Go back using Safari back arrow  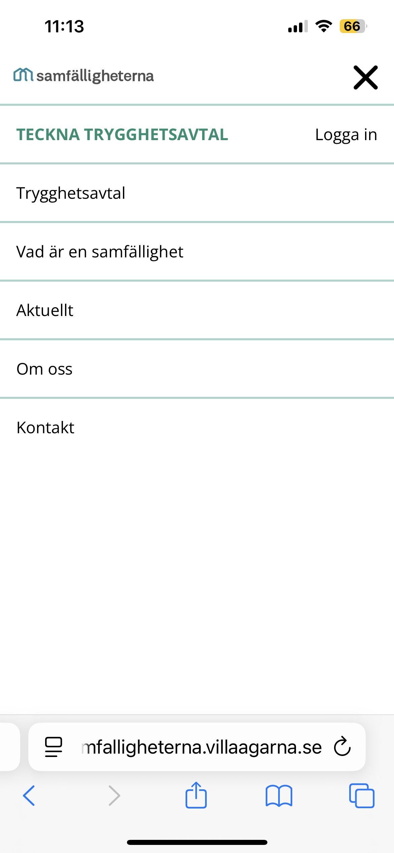click(29, 795)
